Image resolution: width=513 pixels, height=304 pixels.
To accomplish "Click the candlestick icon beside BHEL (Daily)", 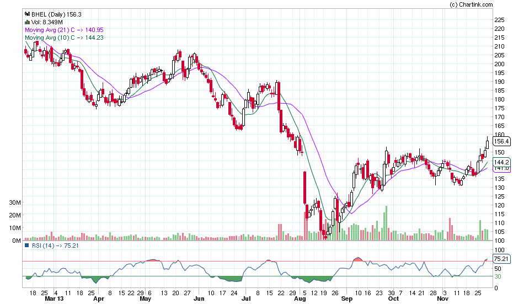I will point(28,14).
